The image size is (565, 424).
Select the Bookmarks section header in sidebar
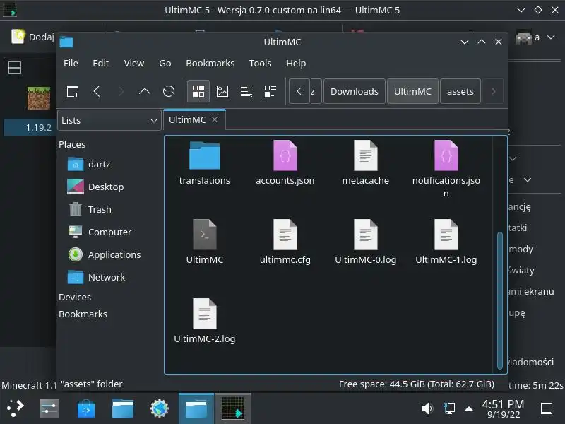tap(83, 314)
